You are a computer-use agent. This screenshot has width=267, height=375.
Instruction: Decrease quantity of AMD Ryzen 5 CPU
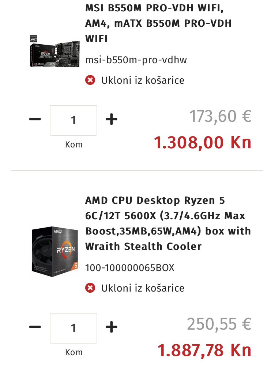(x=35, y=327)
